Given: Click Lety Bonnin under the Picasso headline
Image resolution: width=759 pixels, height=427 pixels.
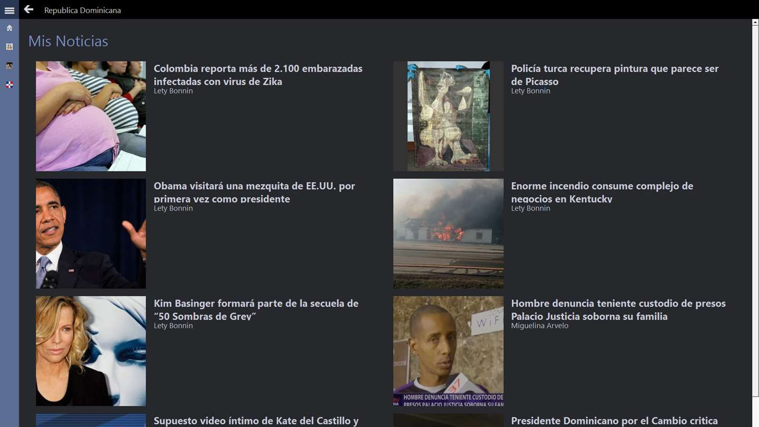Looking at the screenshot, I should point(531,91).
